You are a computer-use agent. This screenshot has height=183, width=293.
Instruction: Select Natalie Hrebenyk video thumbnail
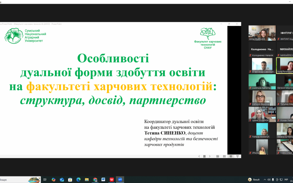pos(262,131)
